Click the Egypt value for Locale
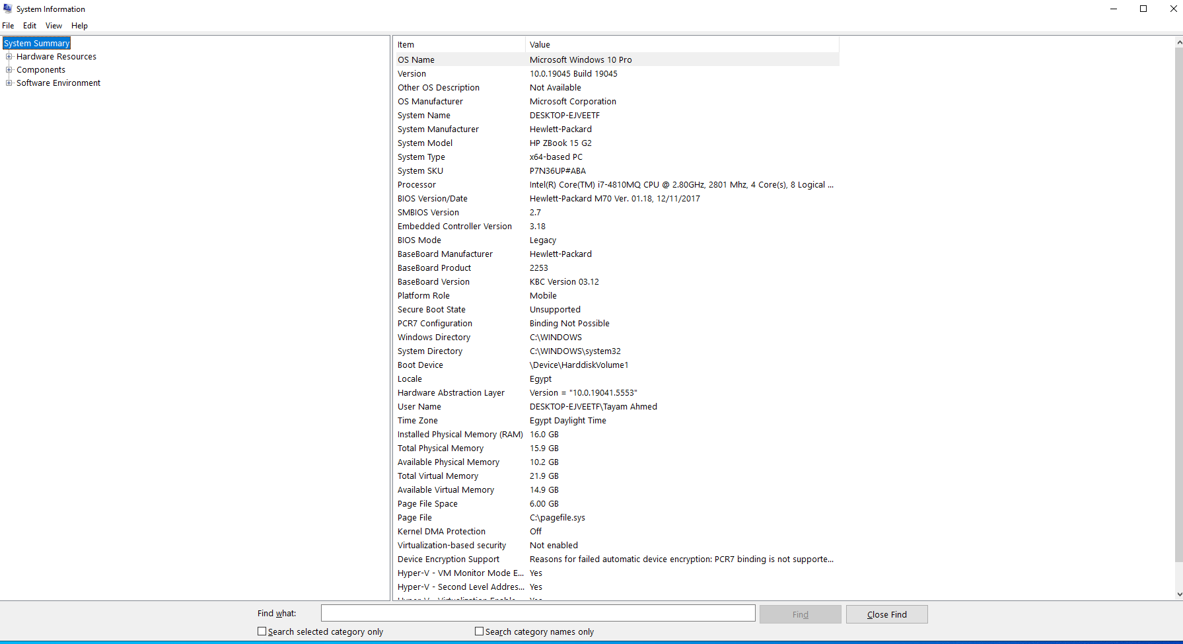 540,379
